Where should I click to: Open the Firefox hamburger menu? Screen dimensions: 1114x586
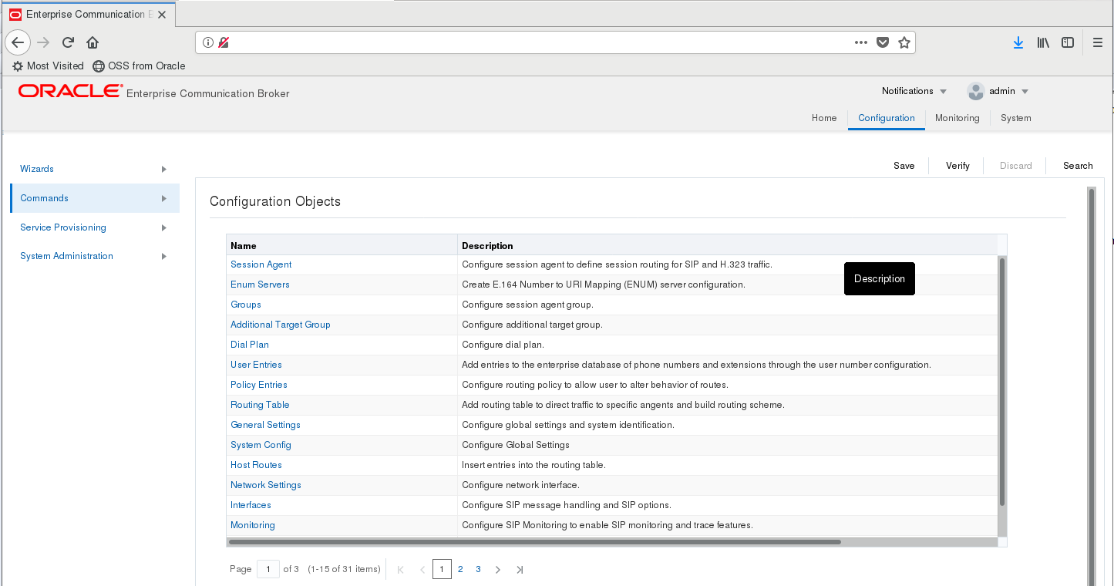pyautogui.click(x=1098, y=43)
